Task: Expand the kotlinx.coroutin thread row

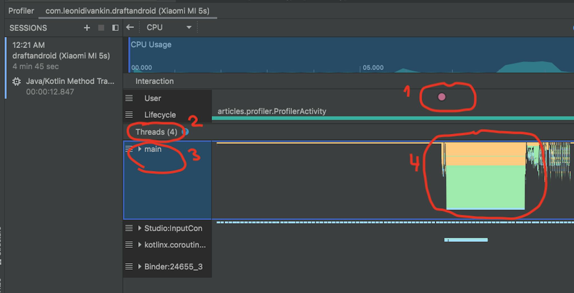Action: (140, 245)
